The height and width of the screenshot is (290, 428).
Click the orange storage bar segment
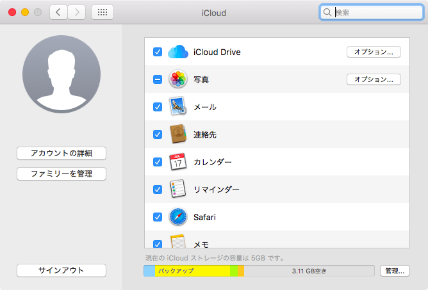[x=241, y=271]
